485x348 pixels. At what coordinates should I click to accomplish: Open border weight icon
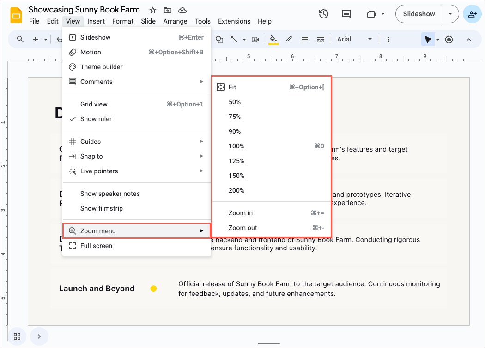point(305,39)
